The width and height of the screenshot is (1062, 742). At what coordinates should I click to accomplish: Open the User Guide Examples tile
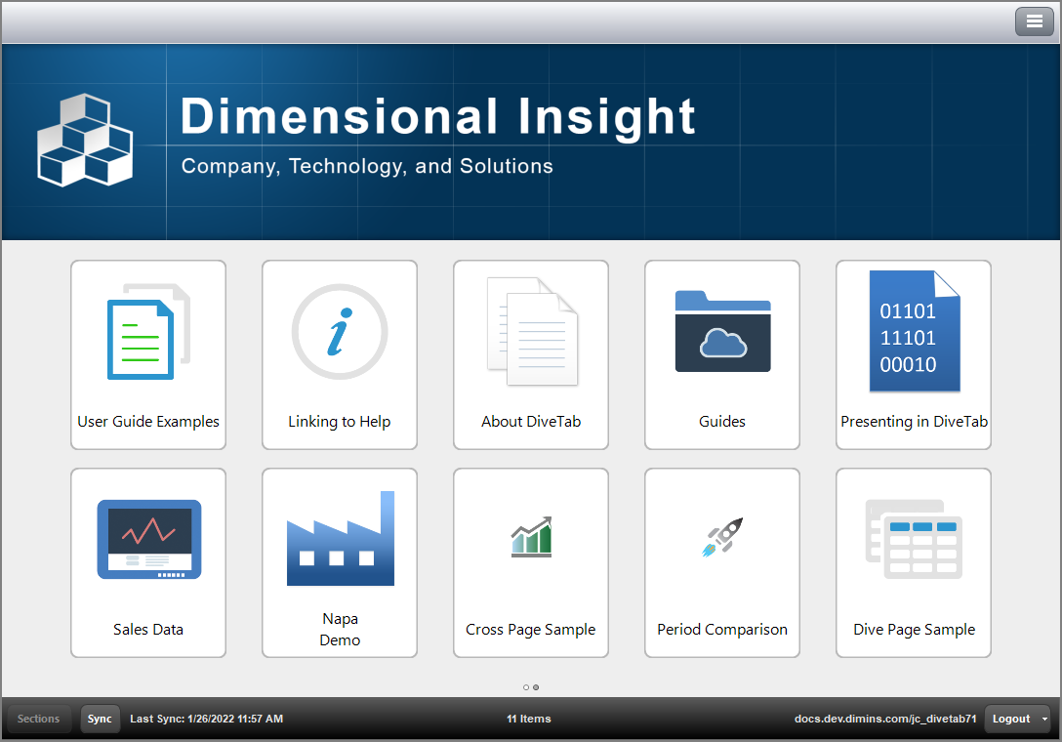point(147,354)
